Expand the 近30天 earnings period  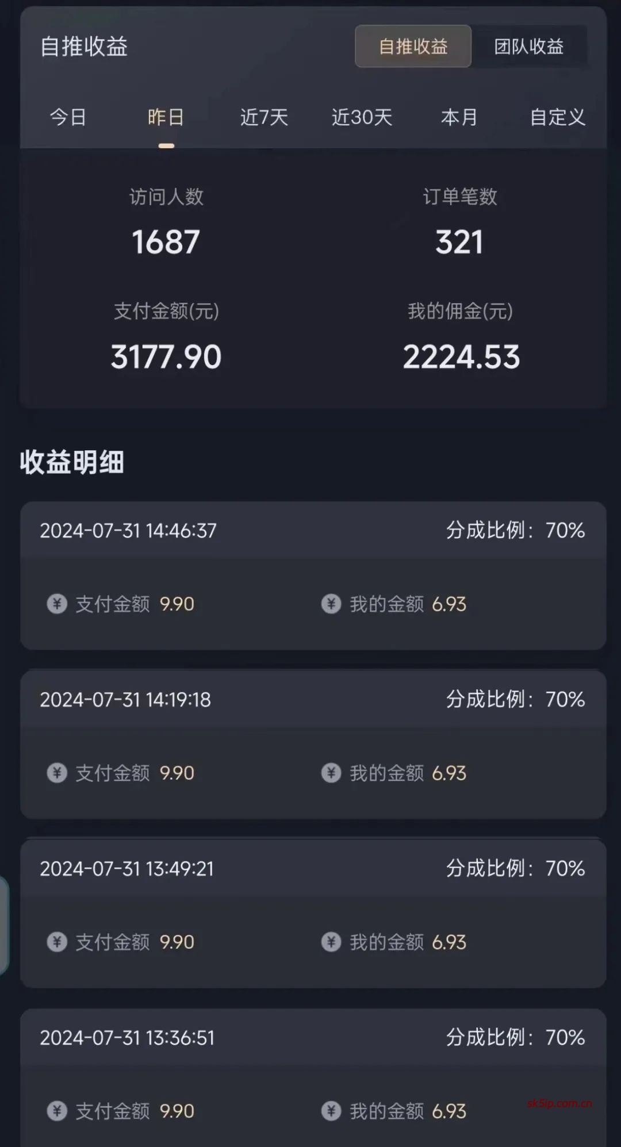pos(361,117)
